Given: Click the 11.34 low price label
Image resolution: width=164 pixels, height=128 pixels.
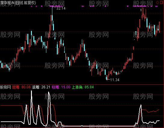Looking at the screenshot, I should click(115, 80).
